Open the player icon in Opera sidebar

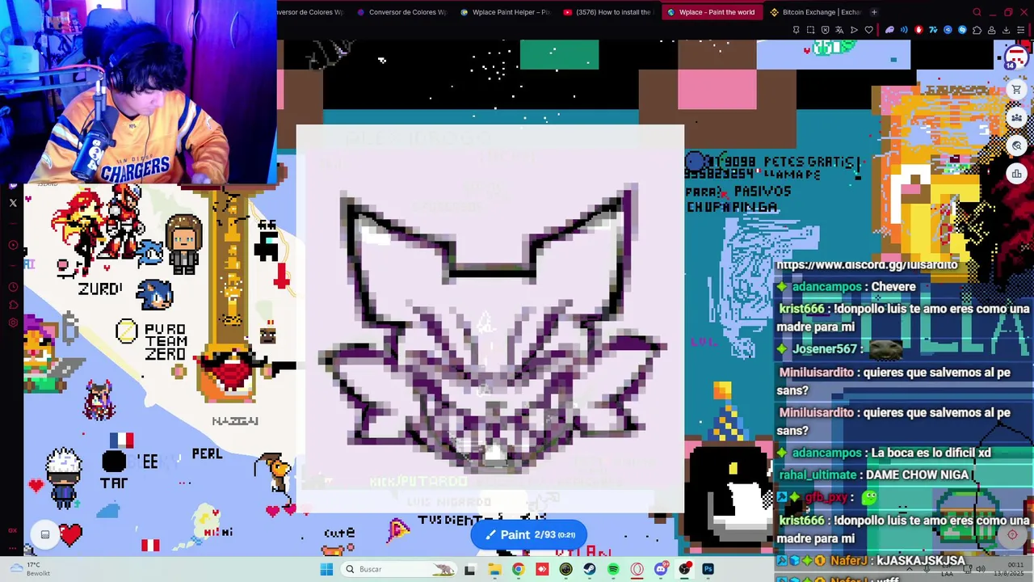13,245
